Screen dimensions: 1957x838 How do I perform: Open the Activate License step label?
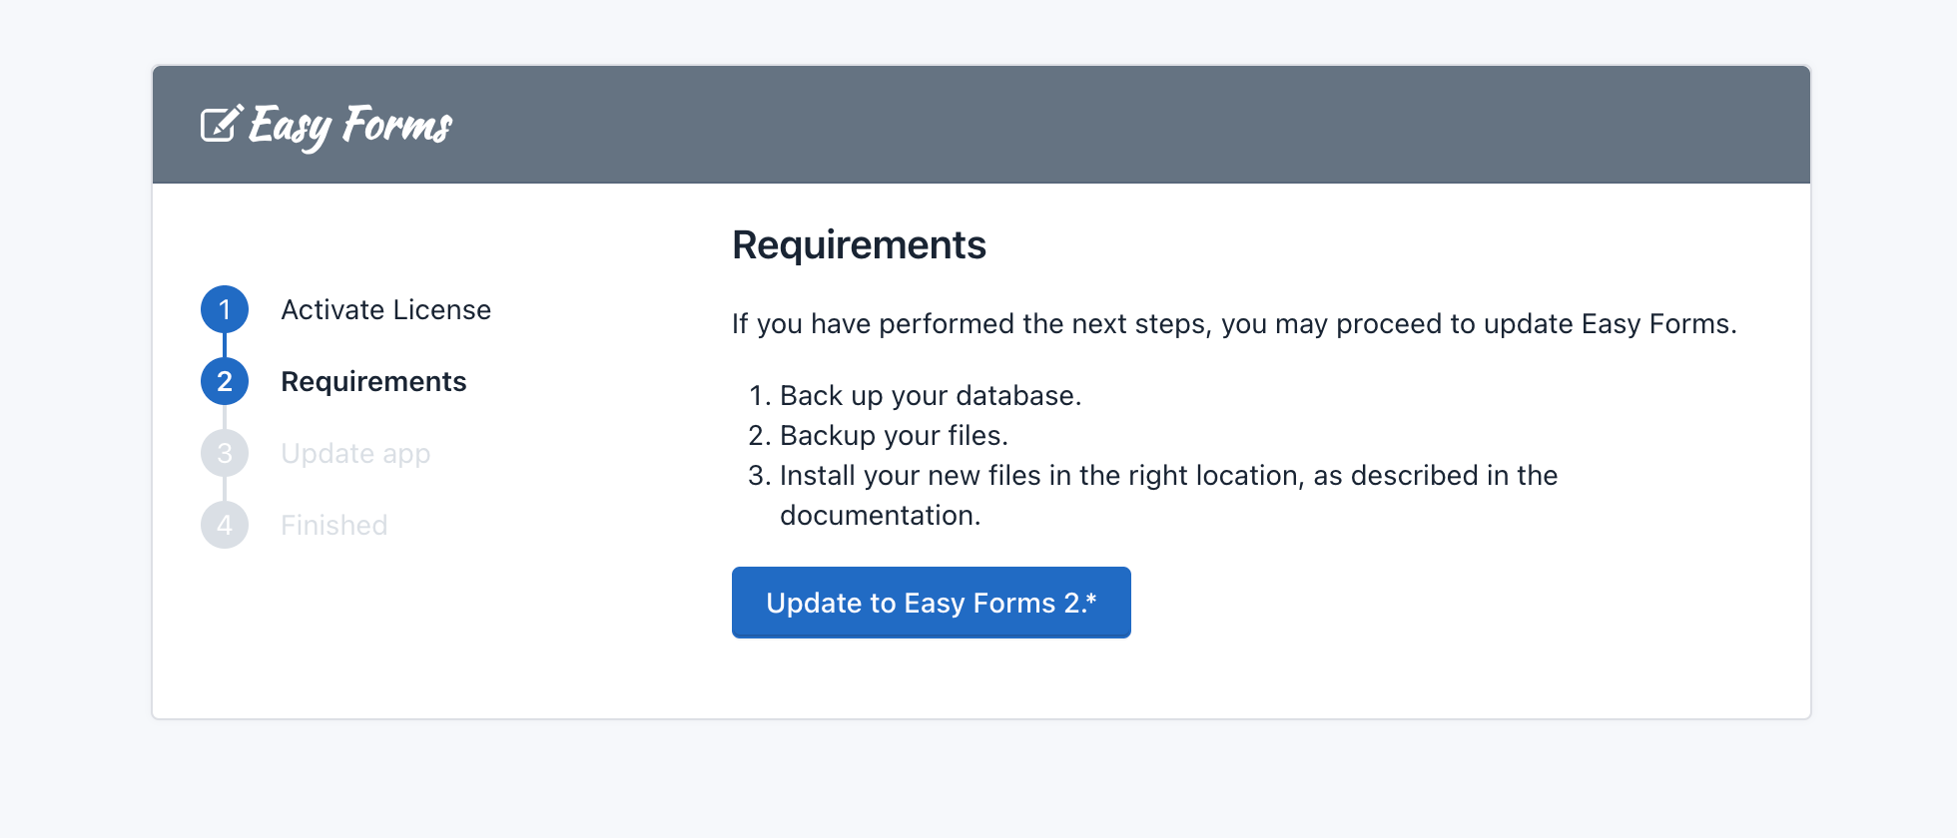385,309
